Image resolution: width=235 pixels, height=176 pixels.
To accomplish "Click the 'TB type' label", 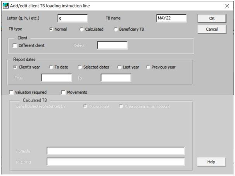I will 15,29.
